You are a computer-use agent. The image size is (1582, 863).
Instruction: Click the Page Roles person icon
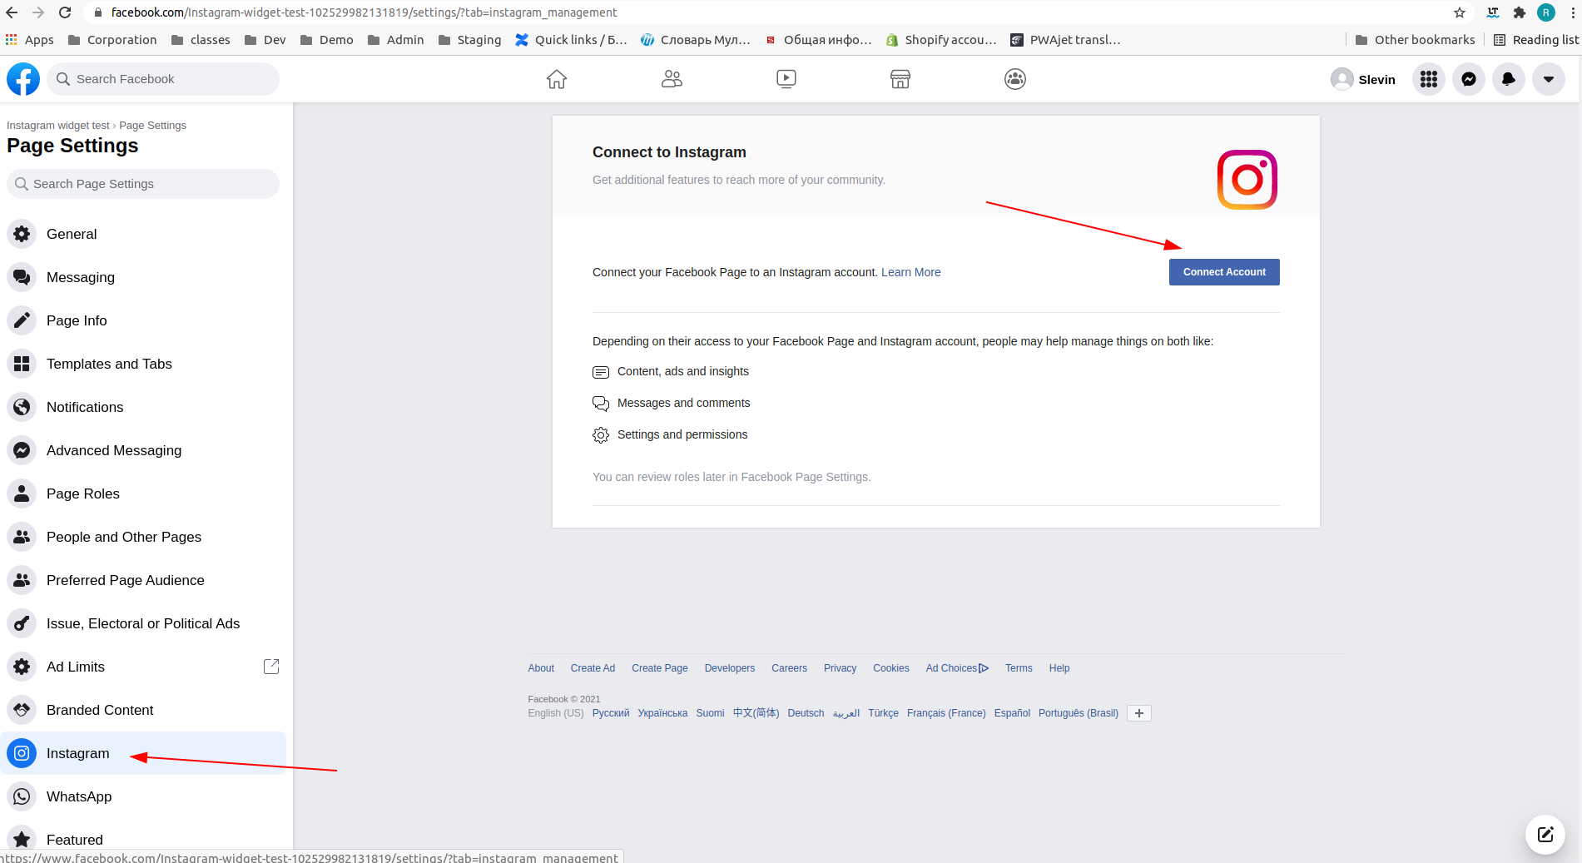coord(22,493)
